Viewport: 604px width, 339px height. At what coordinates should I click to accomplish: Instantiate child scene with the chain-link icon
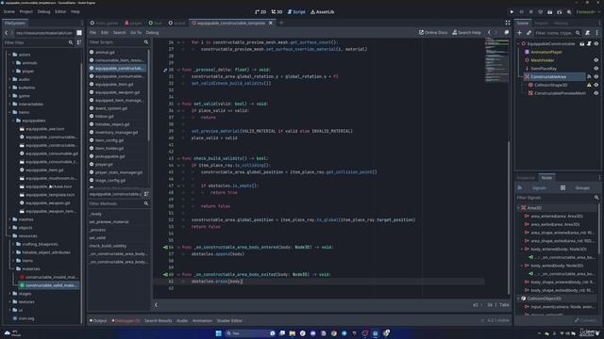[528, 33]
